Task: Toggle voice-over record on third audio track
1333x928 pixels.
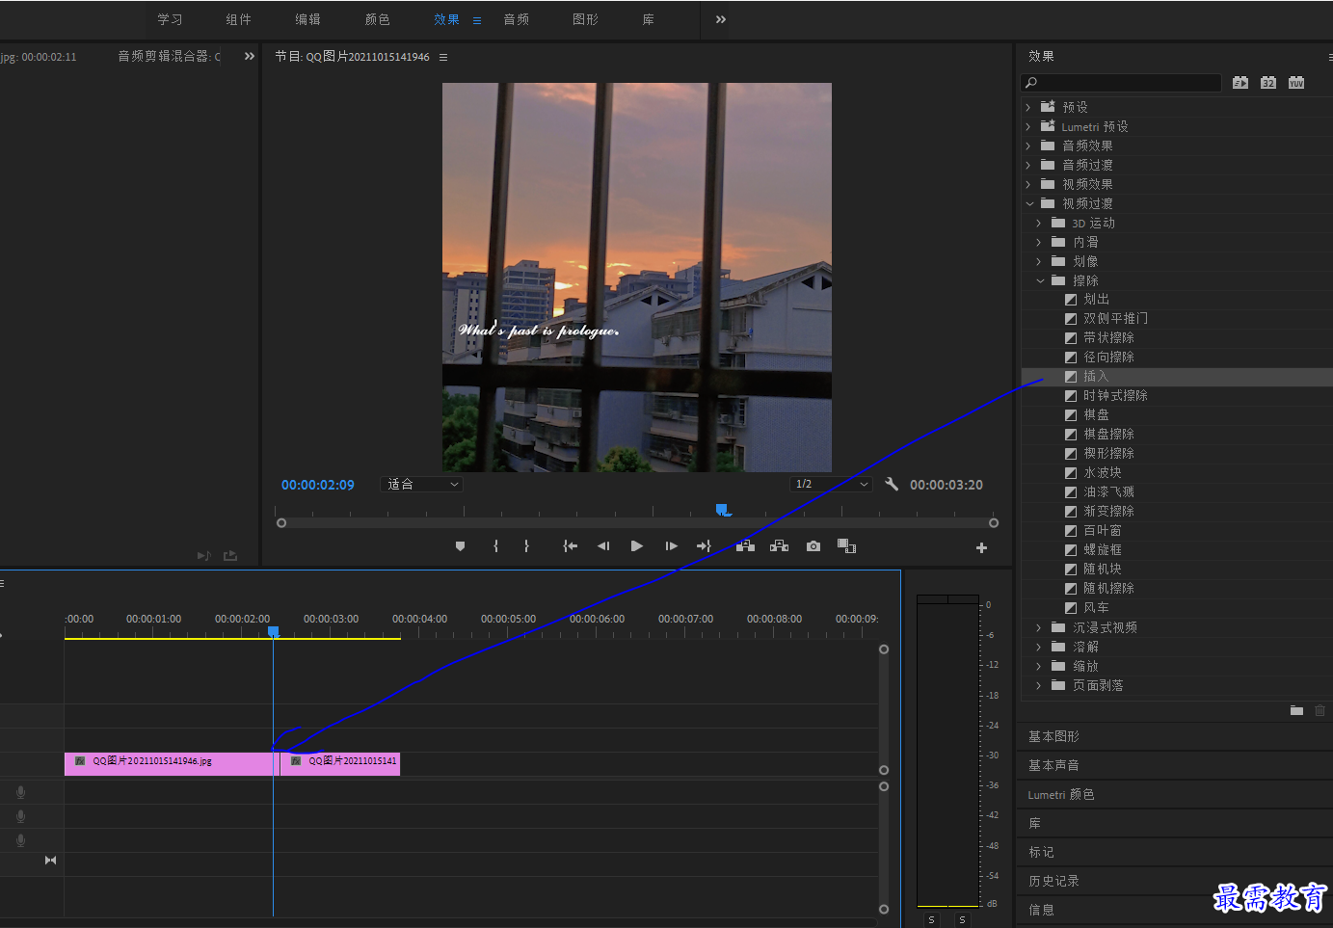Action: [20, 840]
